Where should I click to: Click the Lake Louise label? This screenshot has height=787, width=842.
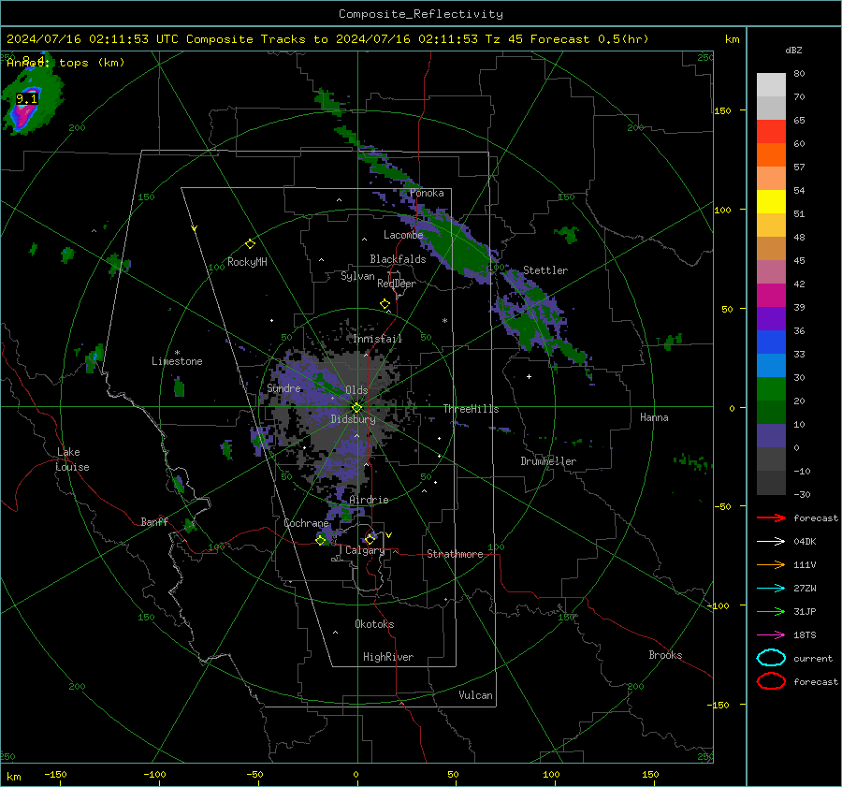tap(72, 459)
